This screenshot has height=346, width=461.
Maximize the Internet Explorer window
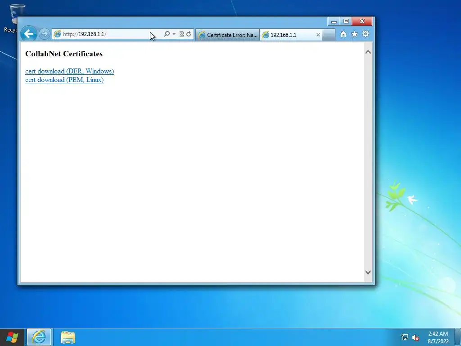click(x=346, y=21)
